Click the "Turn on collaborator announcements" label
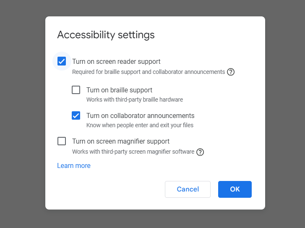305x228 pixels. click(x=140, y=115)
